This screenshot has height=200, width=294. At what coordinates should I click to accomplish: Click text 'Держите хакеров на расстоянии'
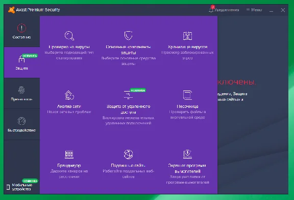[69, 174]
